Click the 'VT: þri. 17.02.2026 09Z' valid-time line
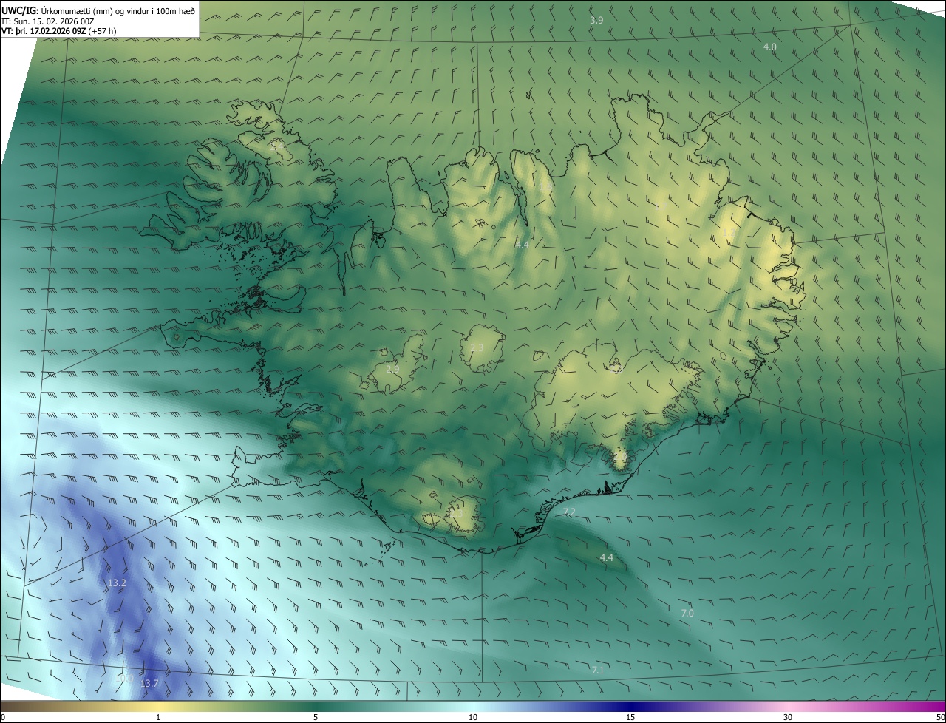 59,31
